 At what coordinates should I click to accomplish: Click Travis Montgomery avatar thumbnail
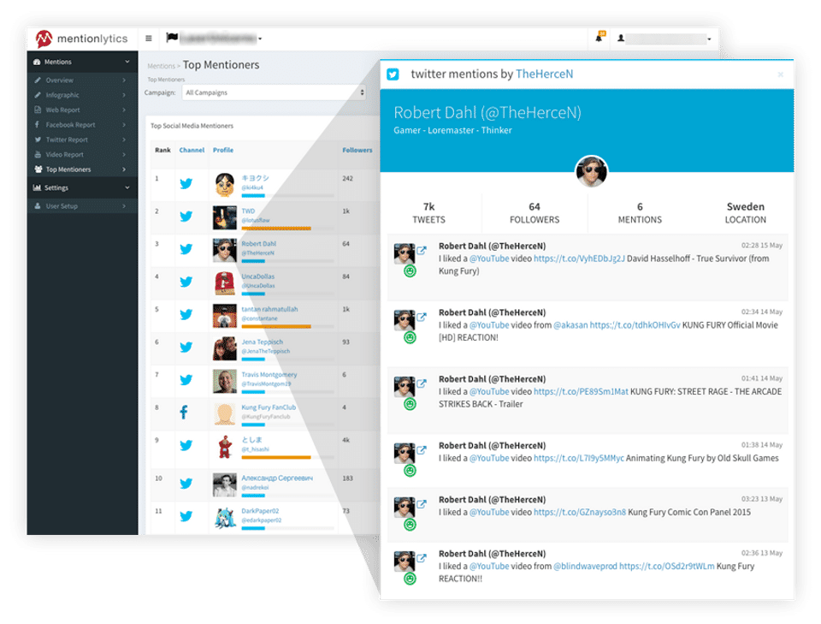pos(225,381)
